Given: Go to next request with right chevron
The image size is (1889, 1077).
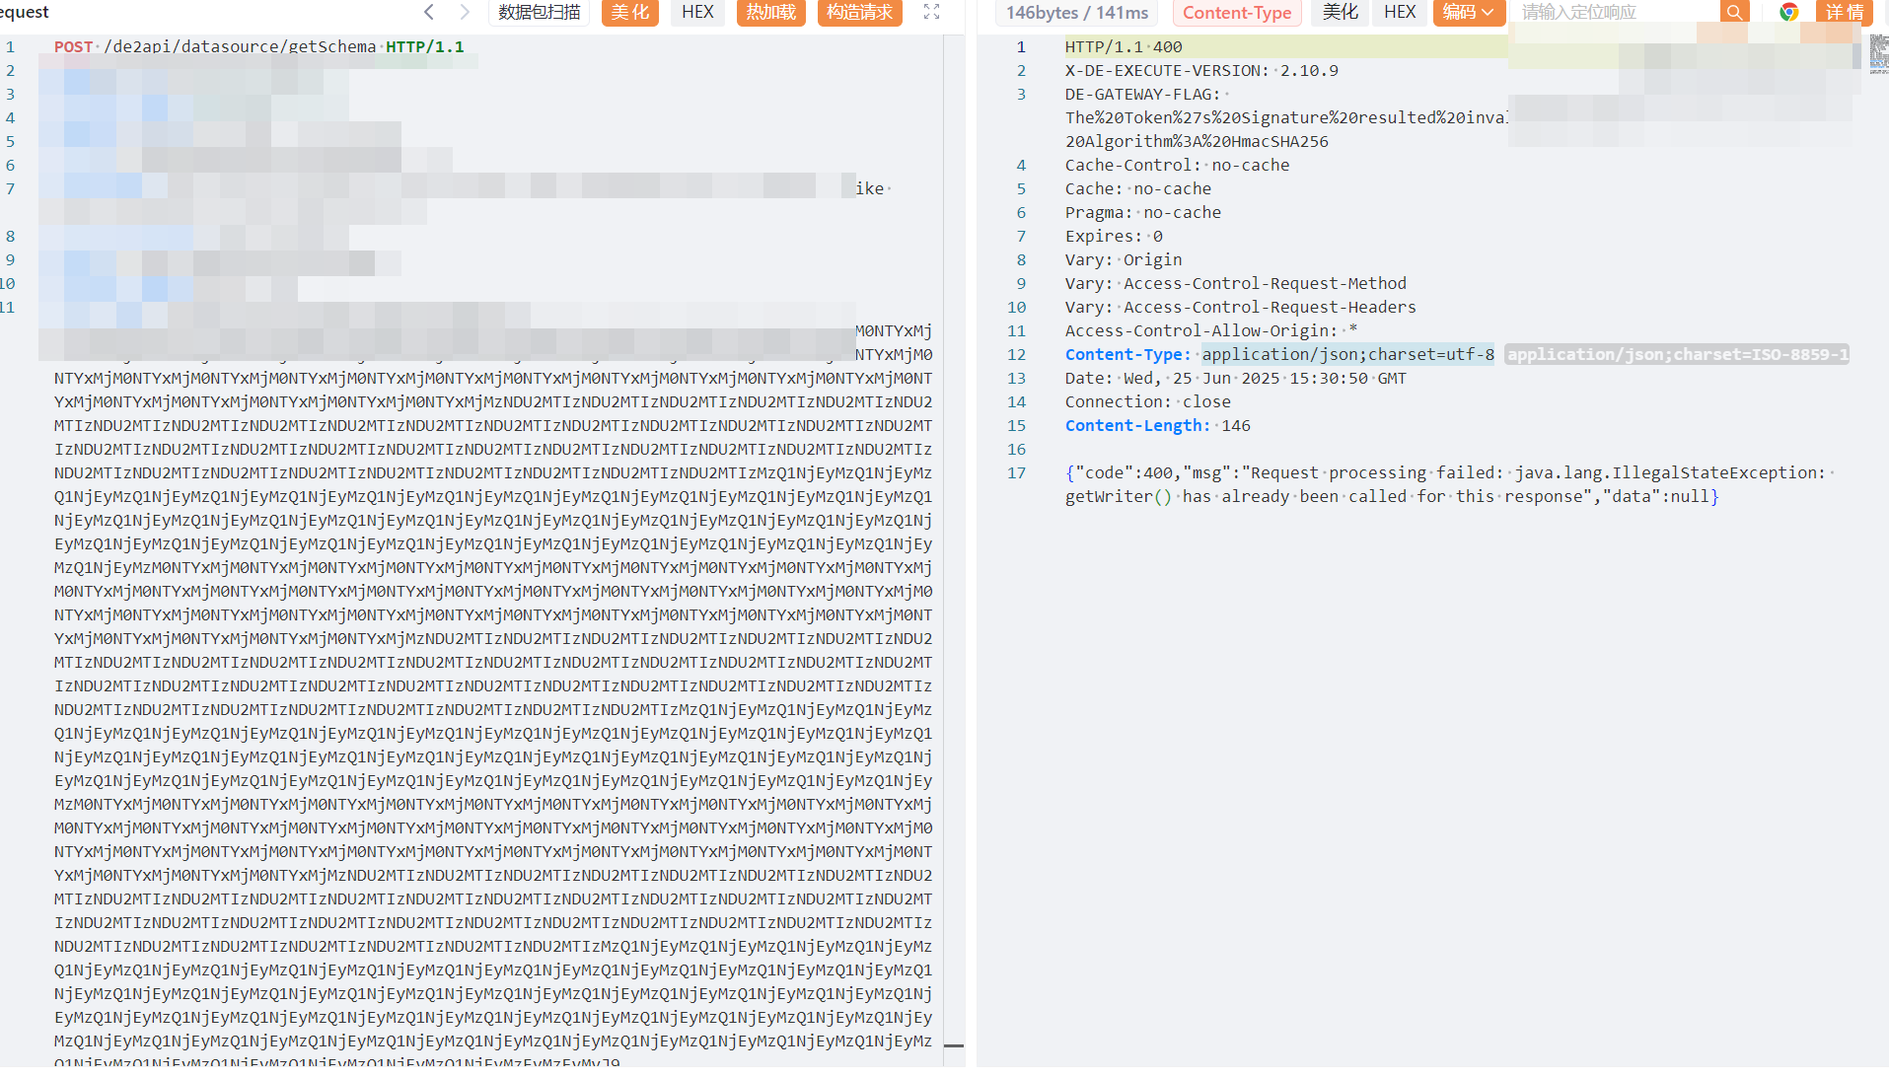Looking at the screenshot, I should pos(465,12).
